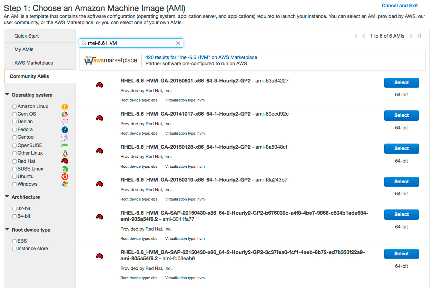Screen dimensions: 434x293
Task: Click the Cancel and Exit link
Action: click(400, 6)
